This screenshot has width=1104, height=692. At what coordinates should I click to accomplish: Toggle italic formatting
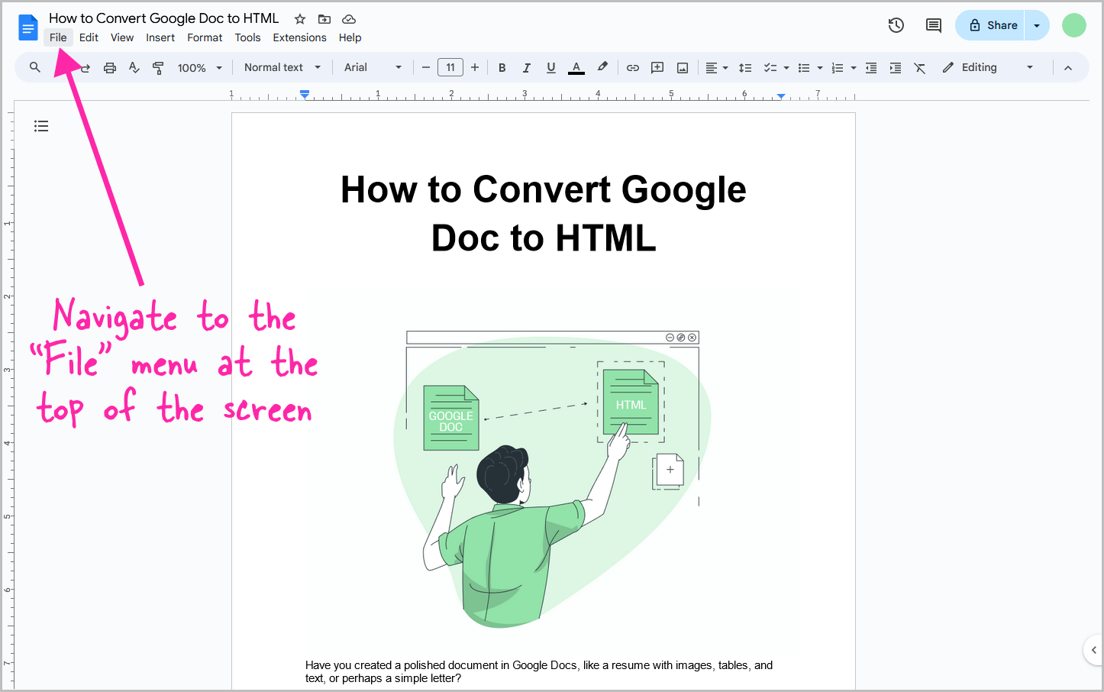[x=526, y=68]
